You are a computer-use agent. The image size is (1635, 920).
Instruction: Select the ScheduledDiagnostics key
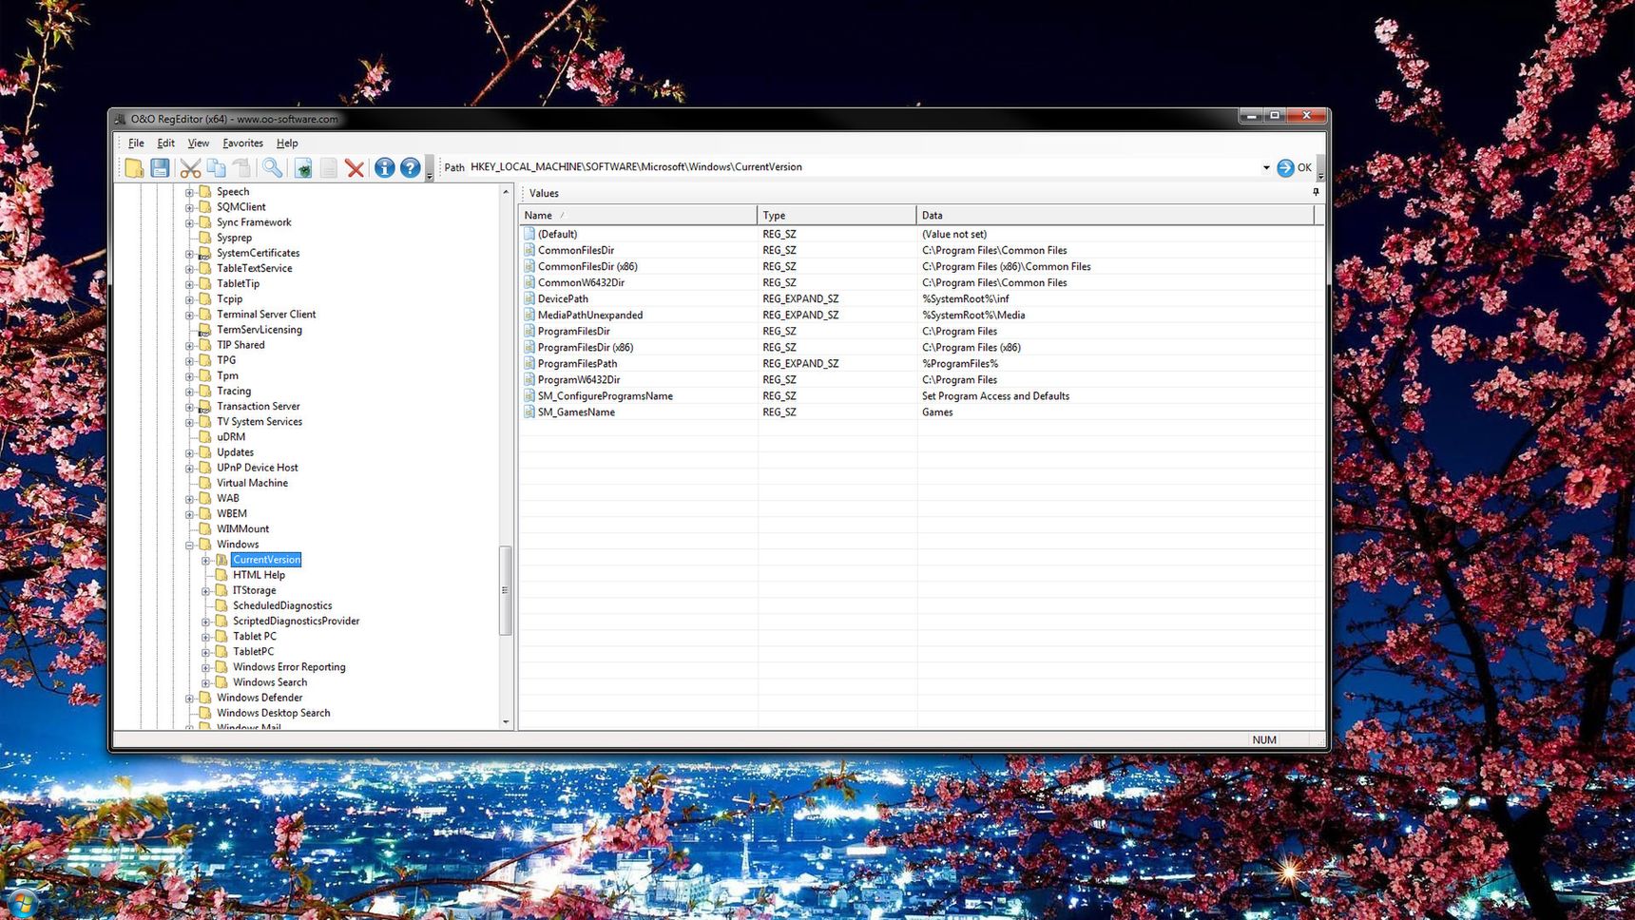(282, 605)
